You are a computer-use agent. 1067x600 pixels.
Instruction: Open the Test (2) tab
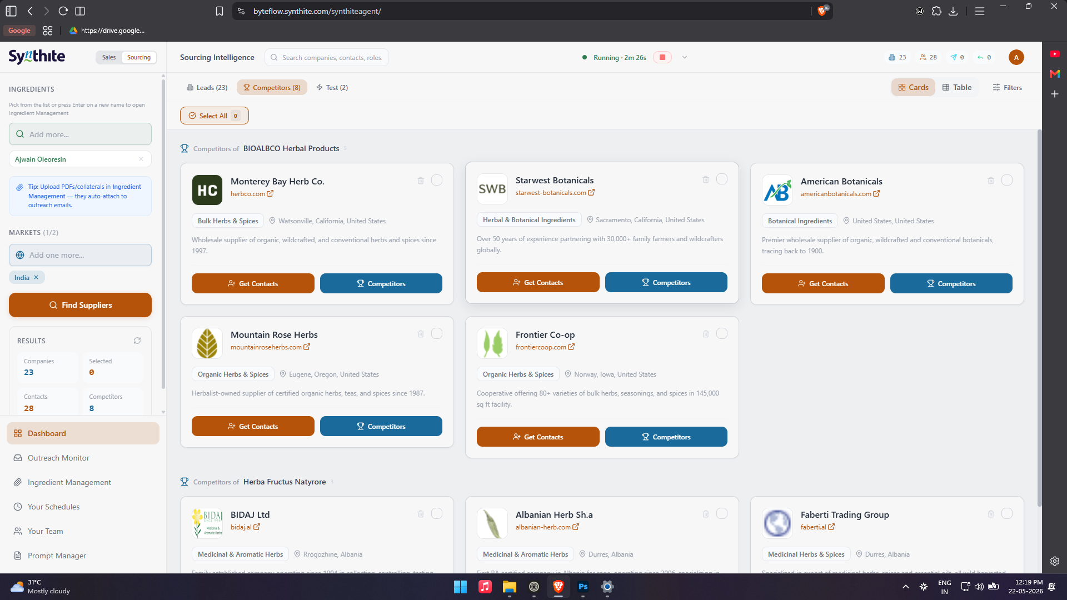[332, 88]
